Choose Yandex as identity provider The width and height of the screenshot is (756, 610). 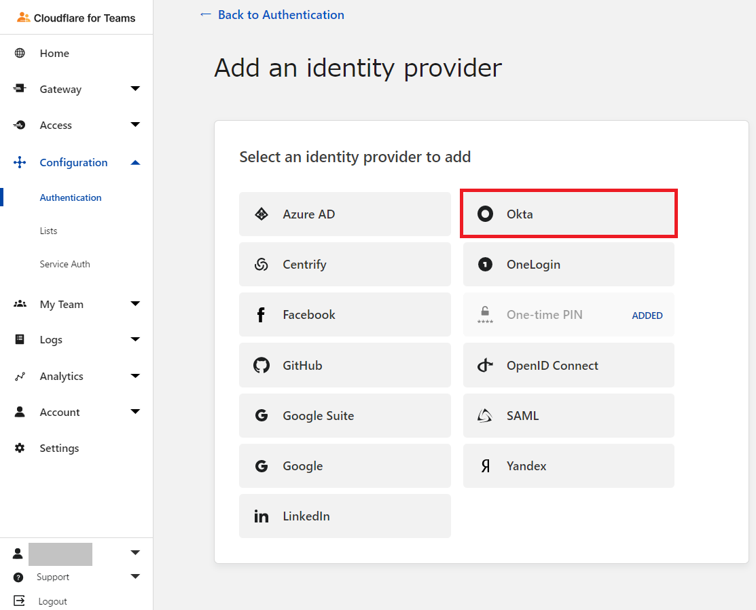tap(569, 465)
